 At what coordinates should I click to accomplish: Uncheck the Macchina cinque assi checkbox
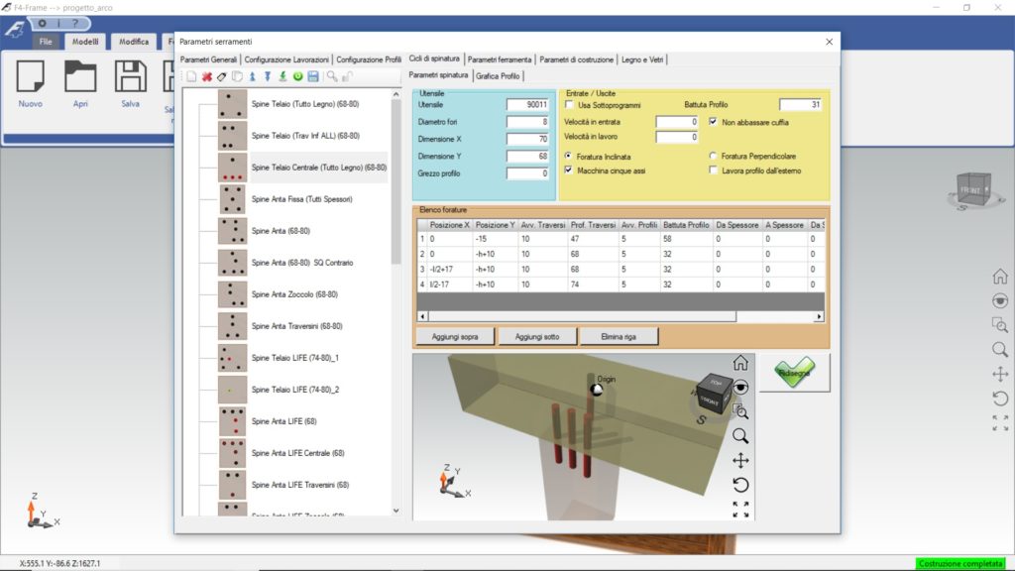pyautogui.click(x=569, y=171)
